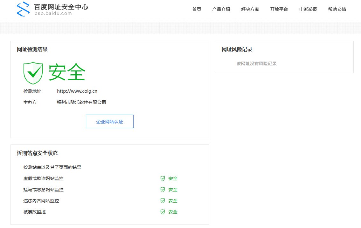The width and height of the screenshot is (361, 228).
Task: Click the 百度网址安全中心 site title
Action: [x=61, y=7]
